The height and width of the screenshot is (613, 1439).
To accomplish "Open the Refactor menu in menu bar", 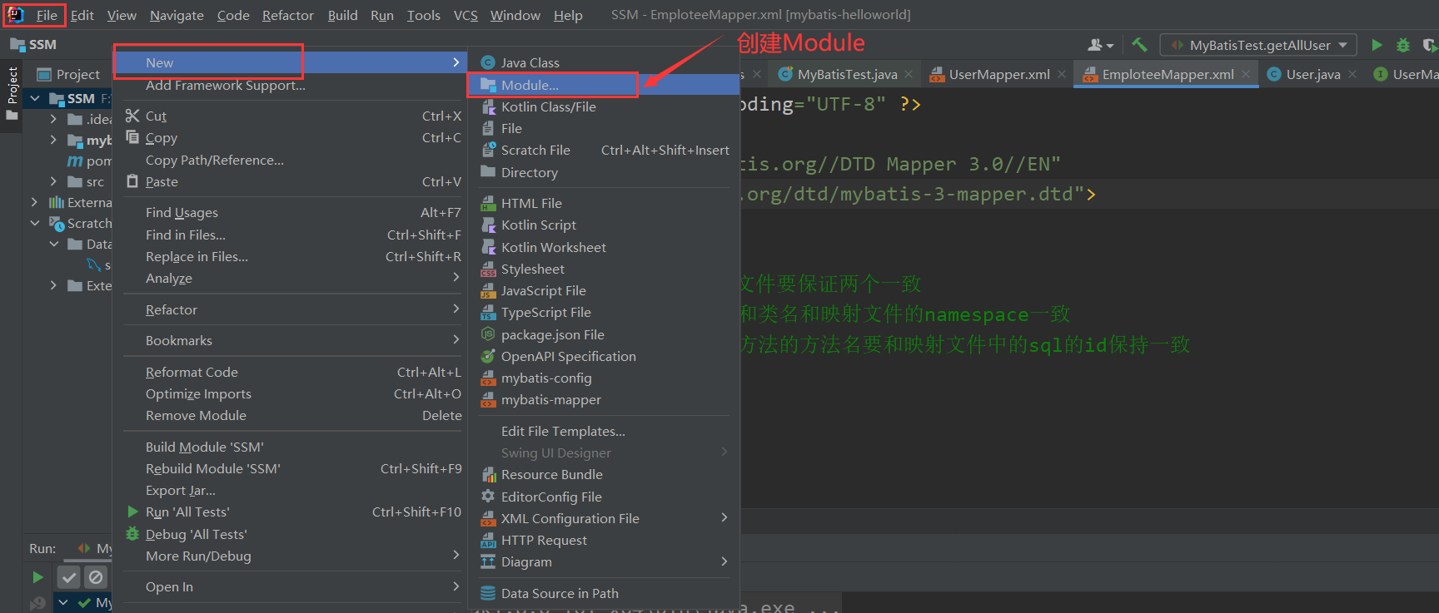I will 287,15.
